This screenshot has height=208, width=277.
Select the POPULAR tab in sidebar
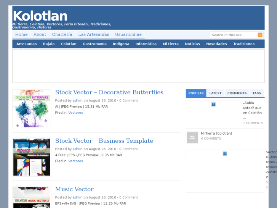[196, 93]
